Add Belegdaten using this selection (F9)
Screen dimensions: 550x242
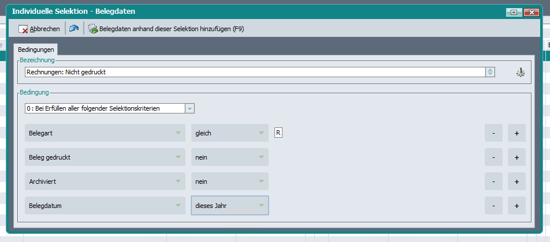point(165,28)
